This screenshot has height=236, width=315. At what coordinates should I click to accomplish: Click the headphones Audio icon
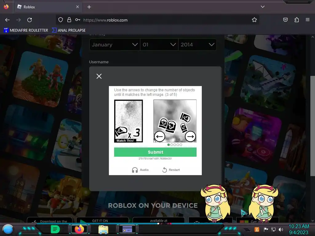coord(135,170)
